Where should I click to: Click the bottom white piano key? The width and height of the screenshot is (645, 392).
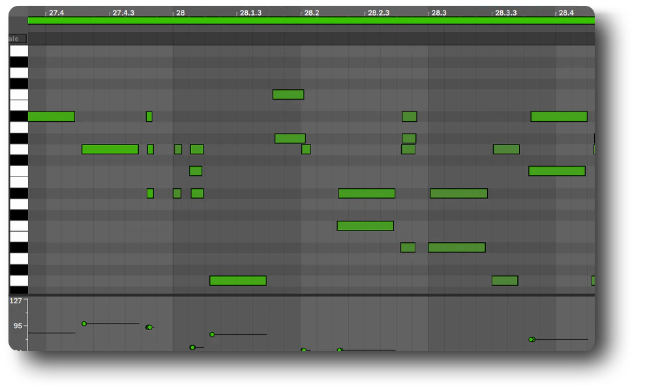[18, 281]
